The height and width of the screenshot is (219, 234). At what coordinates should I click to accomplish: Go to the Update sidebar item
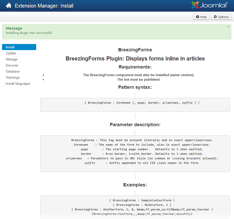[x=11, y=53]
